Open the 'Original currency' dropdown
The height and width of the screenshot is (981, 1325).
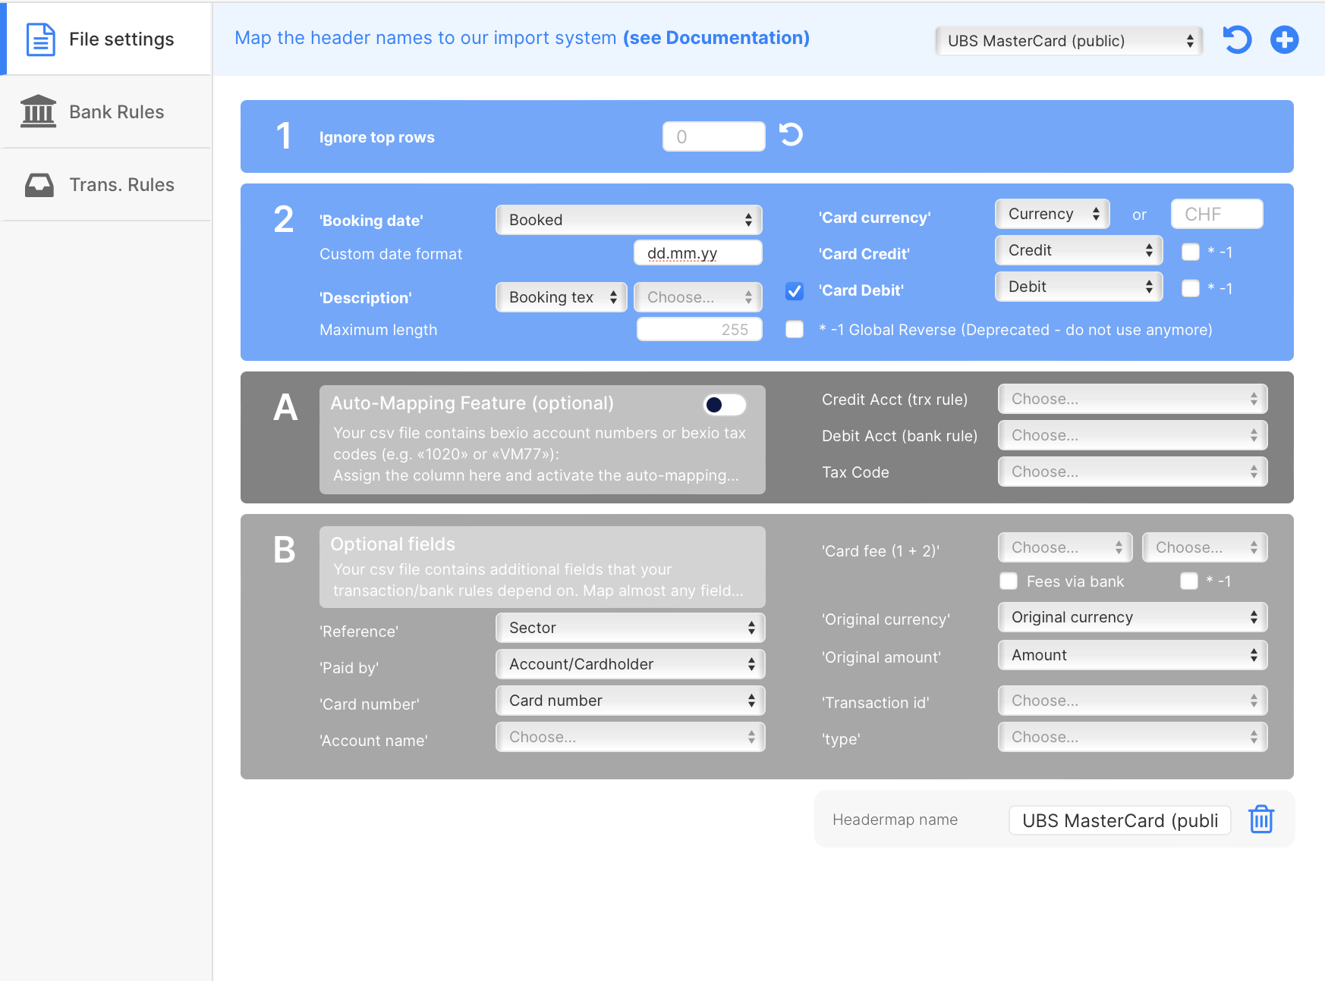tap(1131, 616)
